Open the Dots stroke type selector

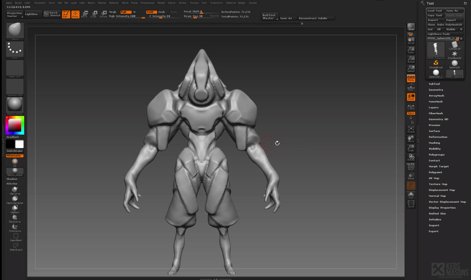pyautogui.click(x=15, y=50)
